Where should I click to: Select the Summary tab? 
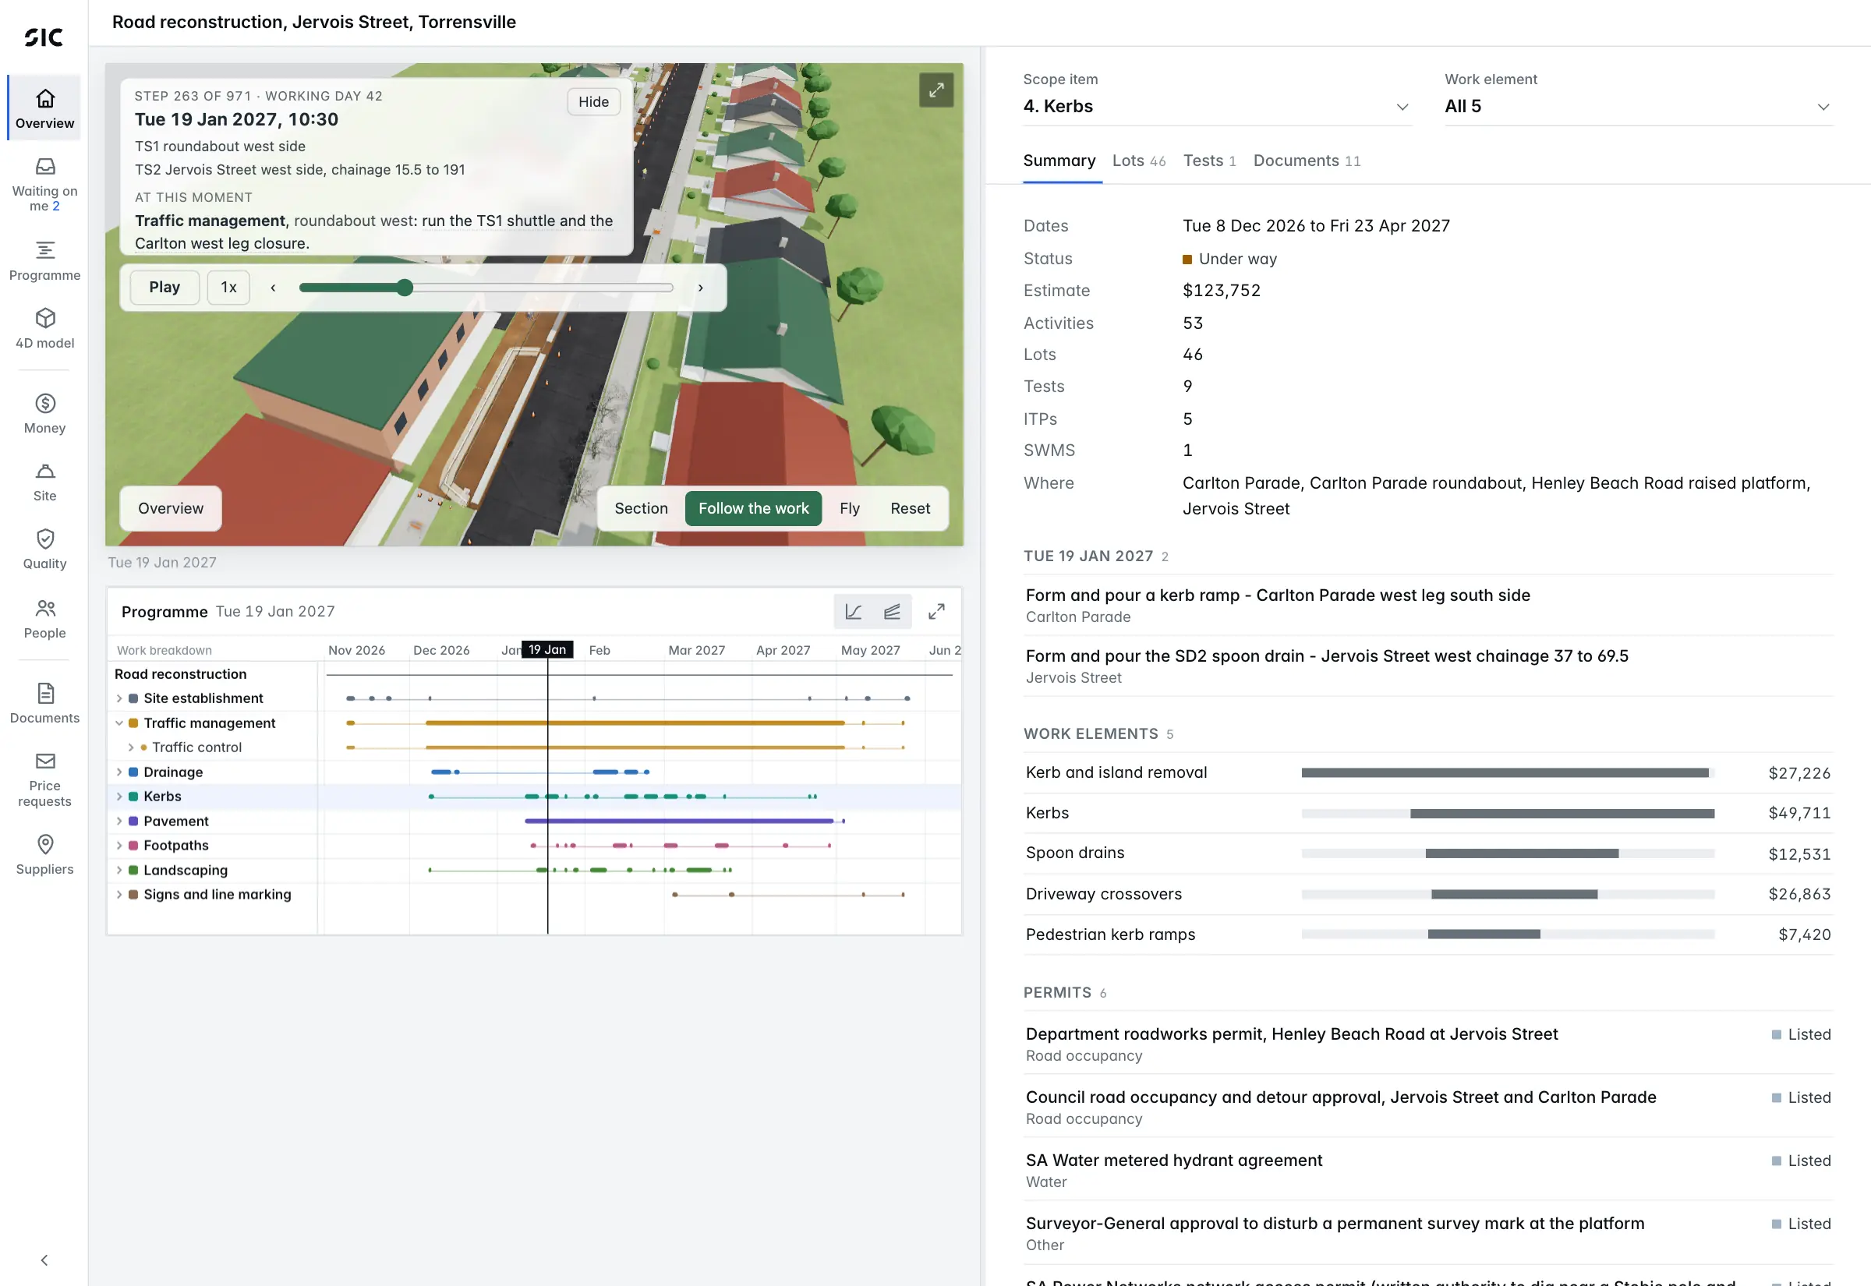tap(1059, 161)
